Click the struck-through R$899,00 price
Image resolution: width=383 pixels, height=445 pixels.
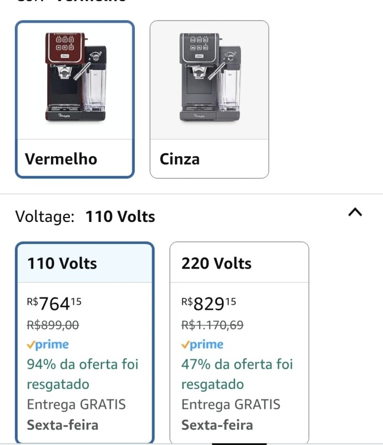coord(53,325)
